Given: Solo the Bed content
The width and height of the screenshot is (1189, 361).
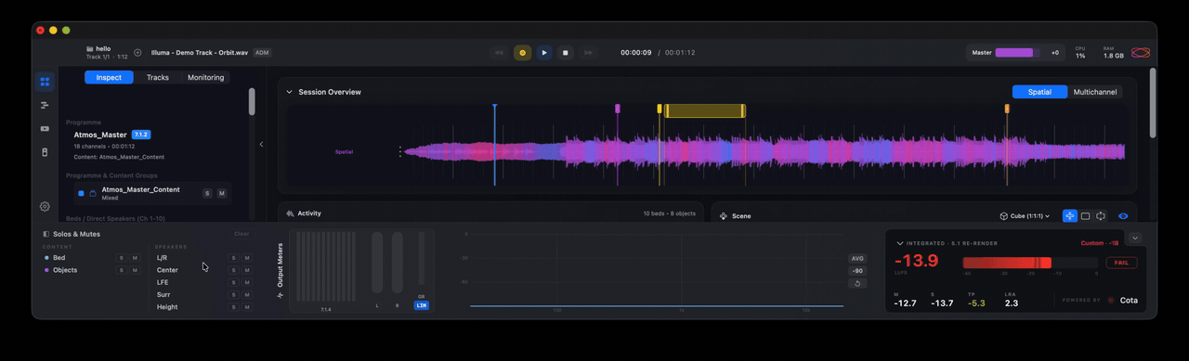Looking at the screenshot, I should click(x=121, y=258).
